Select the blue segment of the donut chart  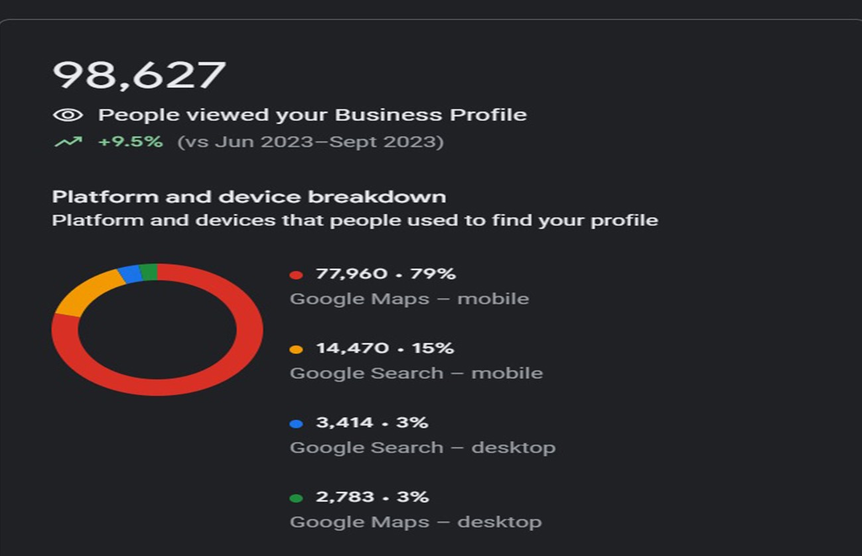pos(130,274)
